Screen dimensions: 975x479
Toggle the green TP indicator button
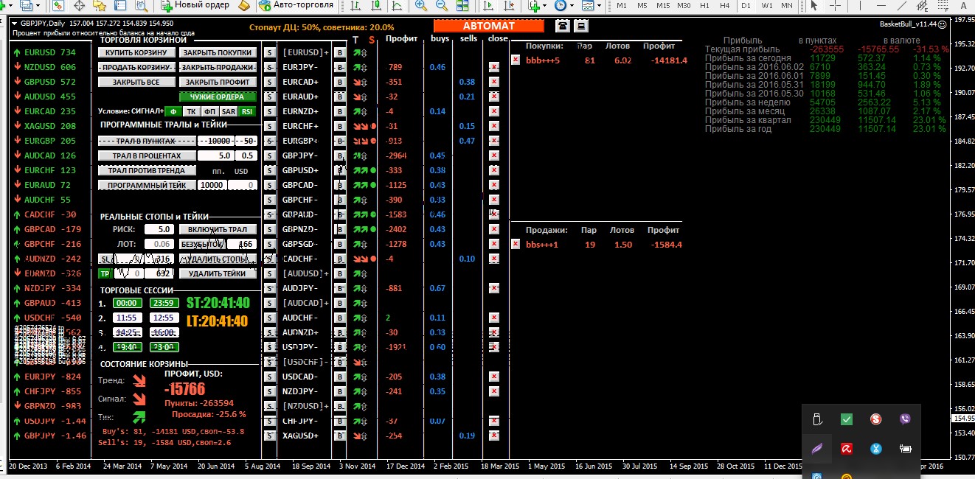click(x=104, y=273)
